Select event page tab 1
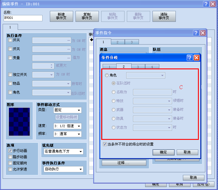The width and height of the screenshot is (218, 190). click(x=10, y=27)
